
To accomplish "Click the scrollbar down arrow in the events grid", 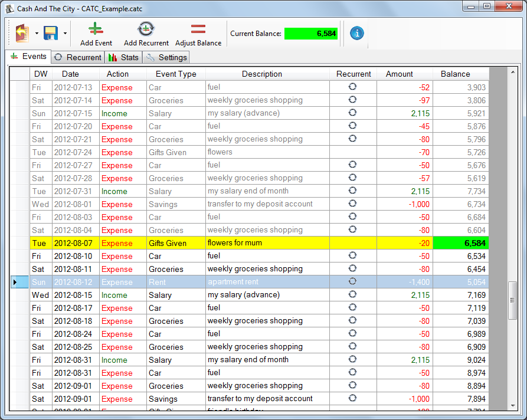I will (x=513, y=406).
